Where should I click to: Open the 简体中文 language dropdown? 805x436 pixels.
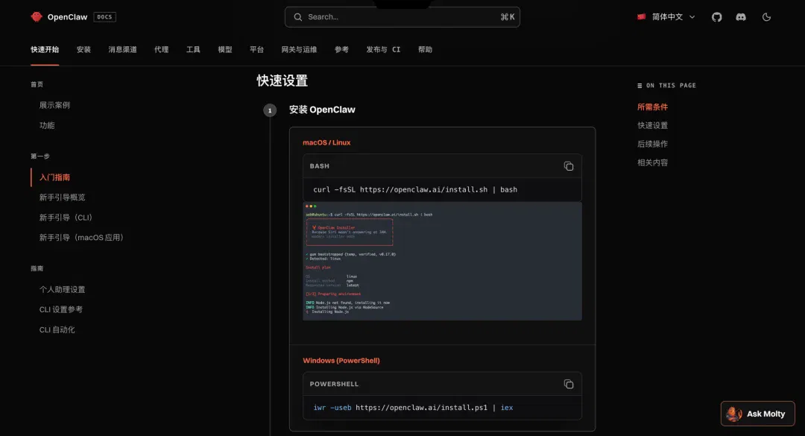666,17
